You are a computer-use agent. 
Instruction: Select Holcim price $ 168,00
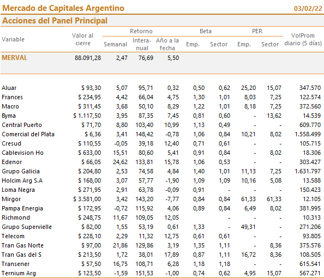click(x=89, y=180)
